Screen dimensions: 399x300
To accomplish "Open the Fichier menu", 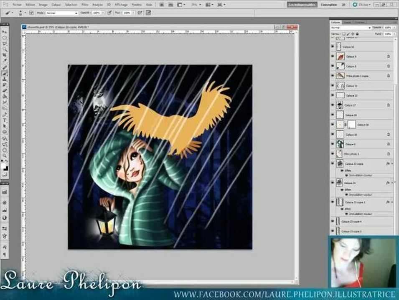I will click(17, 5).
